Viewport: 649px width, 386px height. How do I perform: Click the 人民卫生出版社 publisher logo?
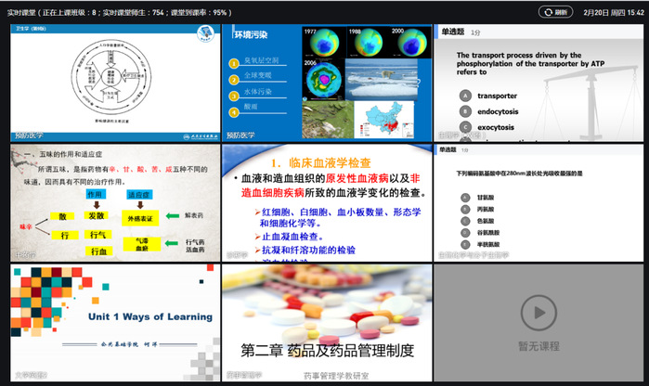[201, 136]
